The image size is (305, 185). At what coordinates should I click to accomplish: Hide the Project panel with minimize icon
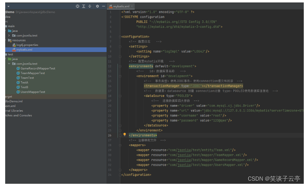(103, 6)
